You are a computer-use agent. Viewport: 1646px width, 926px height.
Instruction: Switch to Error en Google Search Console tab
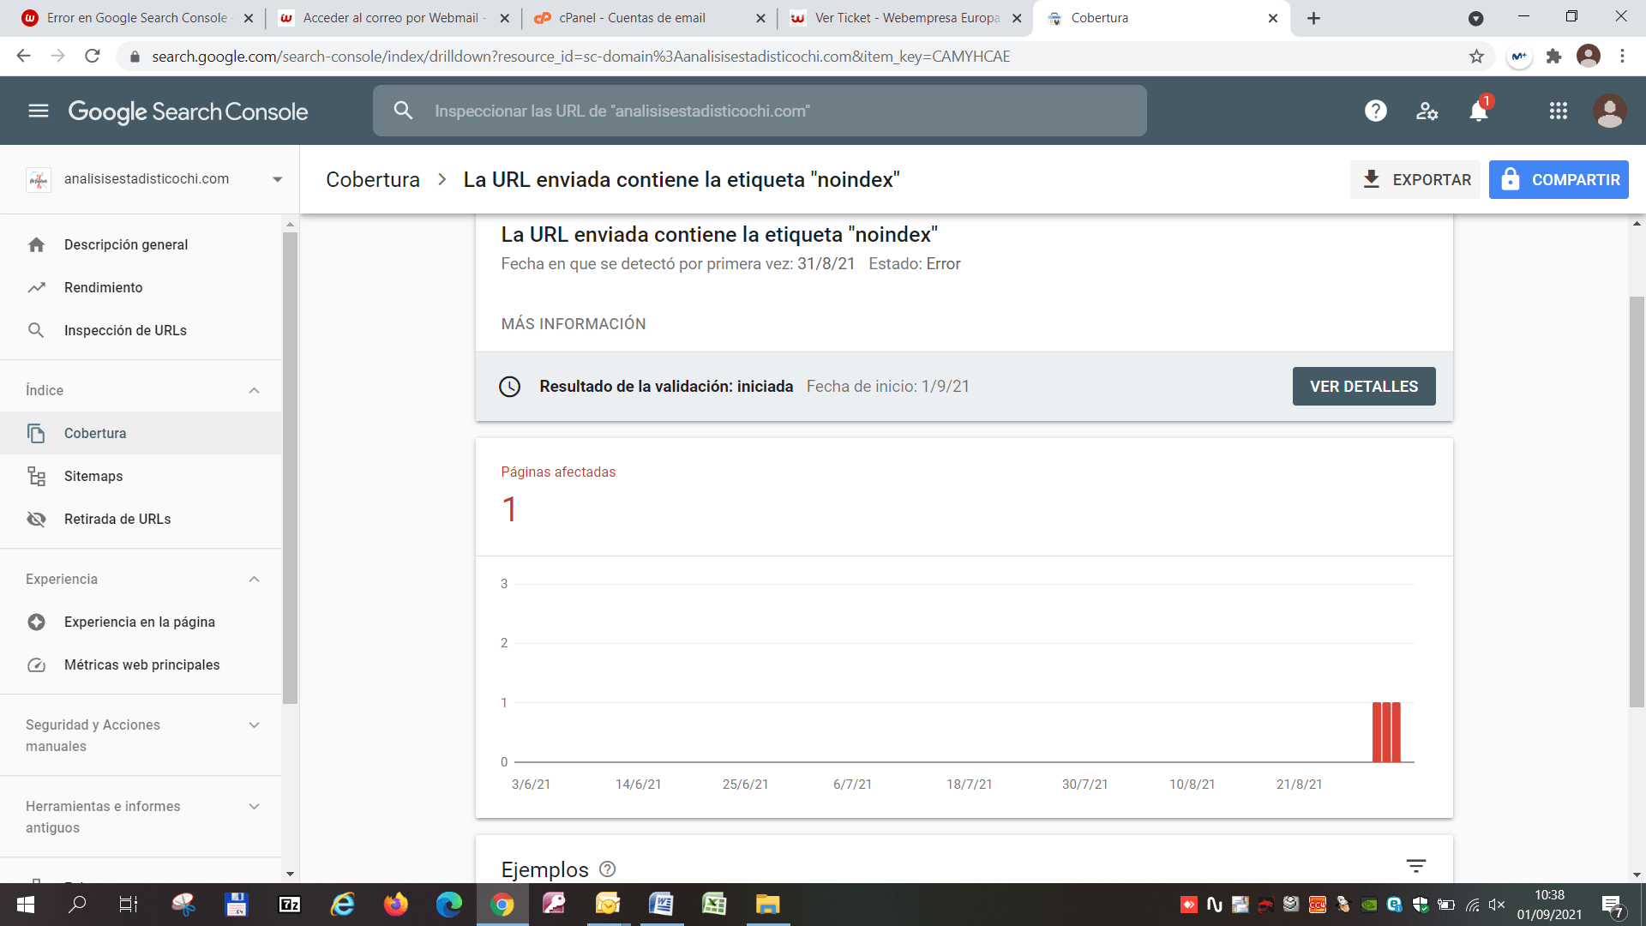click(135, 18)
